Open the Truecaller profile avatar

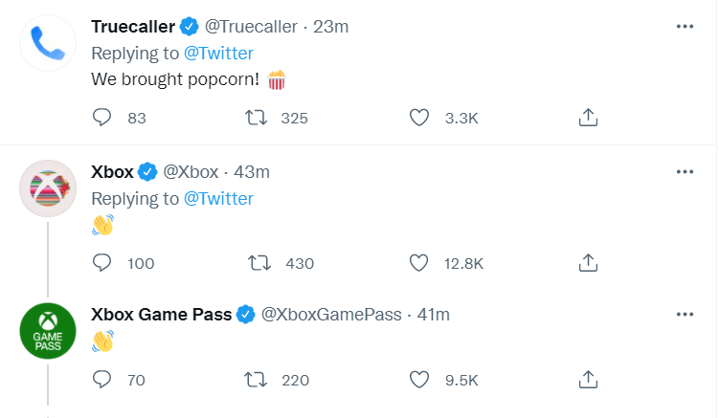coord(48,44)
